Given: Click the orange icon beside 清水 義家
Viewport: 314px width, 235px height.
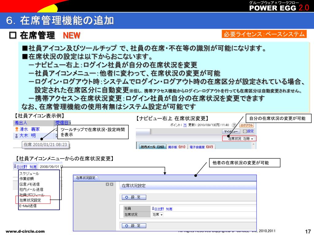Looking at the screenshot, I should pyautogui.click(x=17, y=129).
